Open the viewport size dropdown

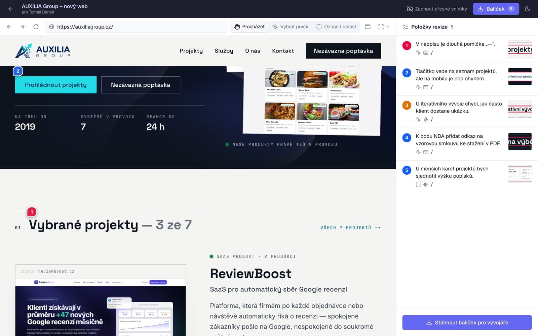click(384, 27)
